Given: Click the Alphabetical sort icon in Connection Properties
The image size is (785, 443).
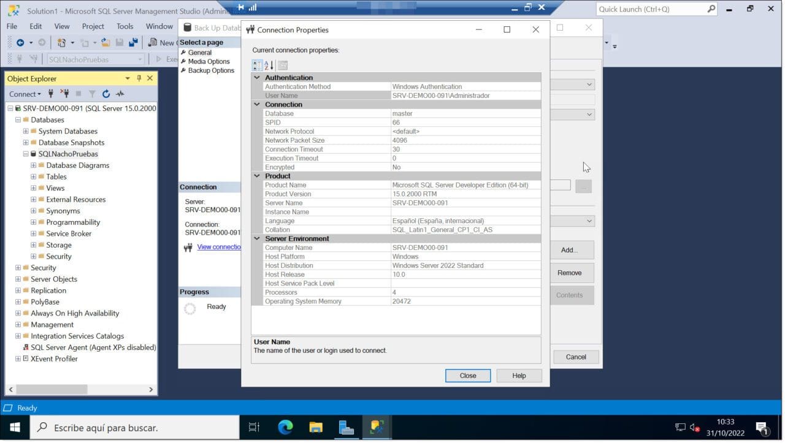Looking at the screenshot, I should 269,66.
